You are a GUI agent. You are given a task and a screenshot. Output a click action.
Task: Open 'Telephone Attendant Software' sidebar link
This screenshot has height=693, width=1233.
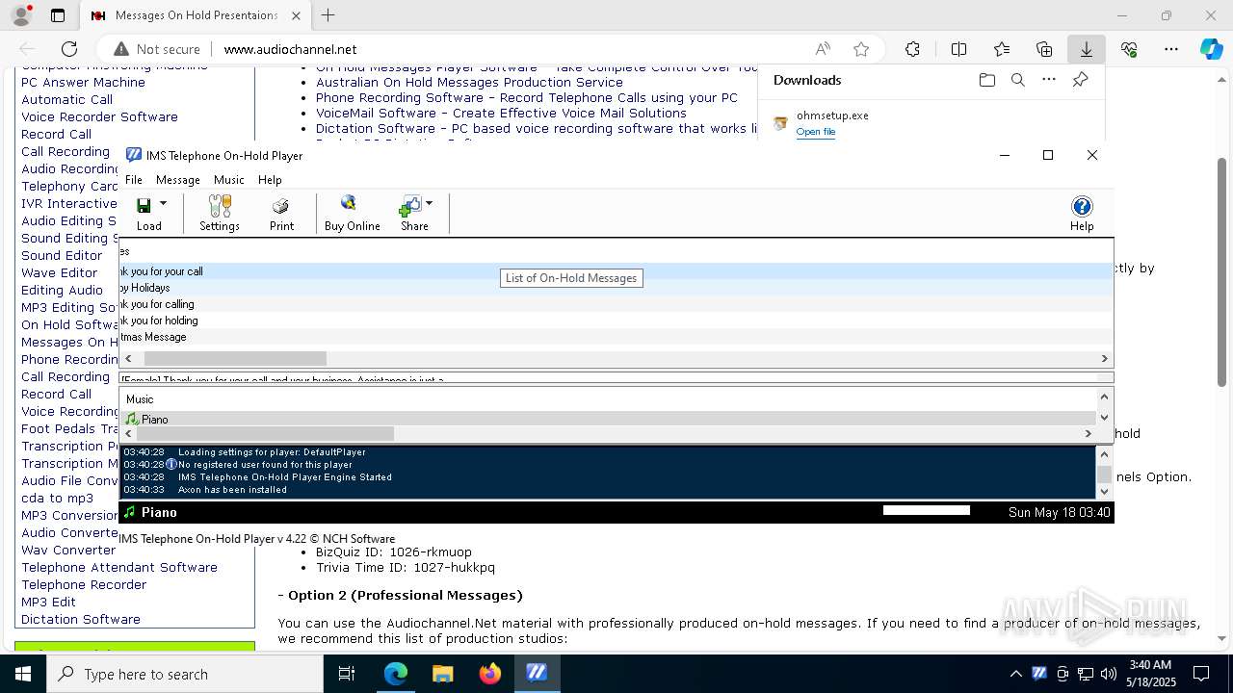119,567
